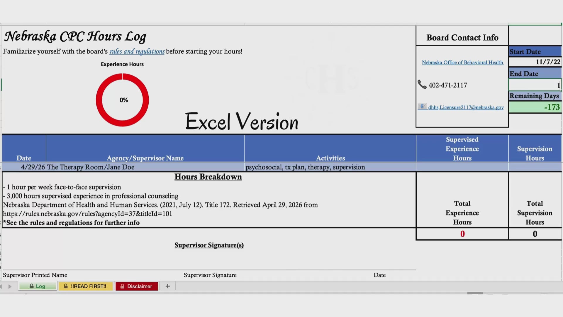This screenshot has width=563, height=317.
Task: Click the Board Contact Info heading
Action: pos(462,38)
